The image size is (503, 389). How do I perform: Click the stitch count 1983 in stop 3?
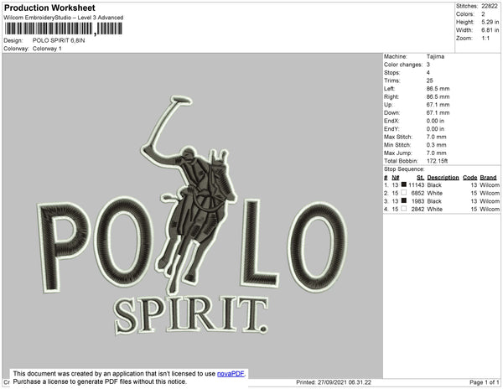(x=417, y=201)
